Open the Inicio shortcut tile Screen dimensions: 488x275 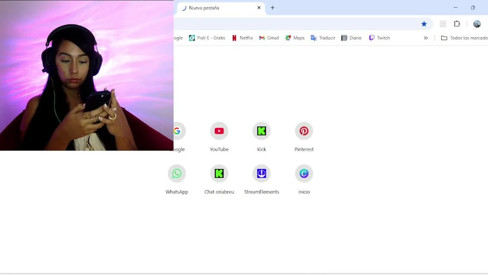coord(304,180)
